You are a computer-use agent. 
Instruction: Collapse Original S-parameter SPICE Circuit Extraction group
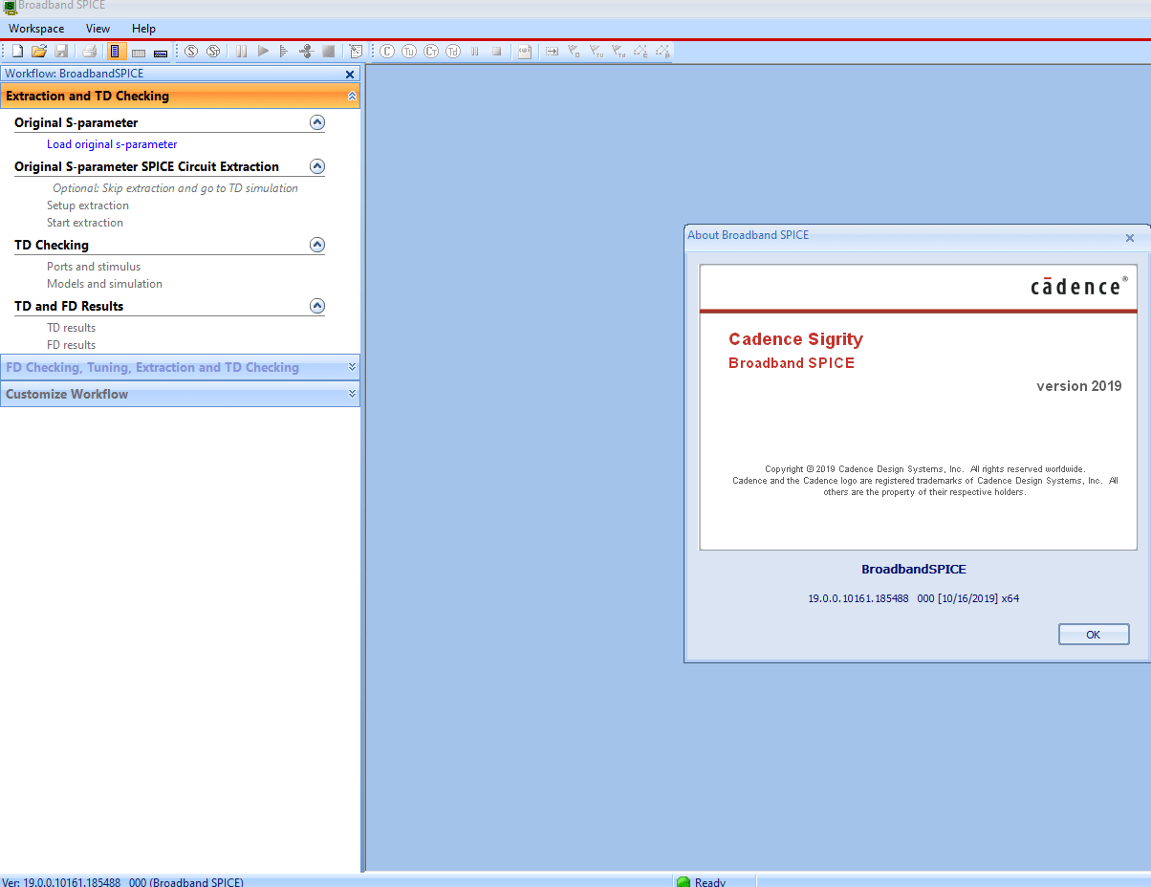[317, 166]
